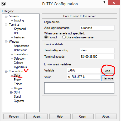The image size is (121, 121).
Task: Select Cygterm in category tree
Action: coord(19,101)
